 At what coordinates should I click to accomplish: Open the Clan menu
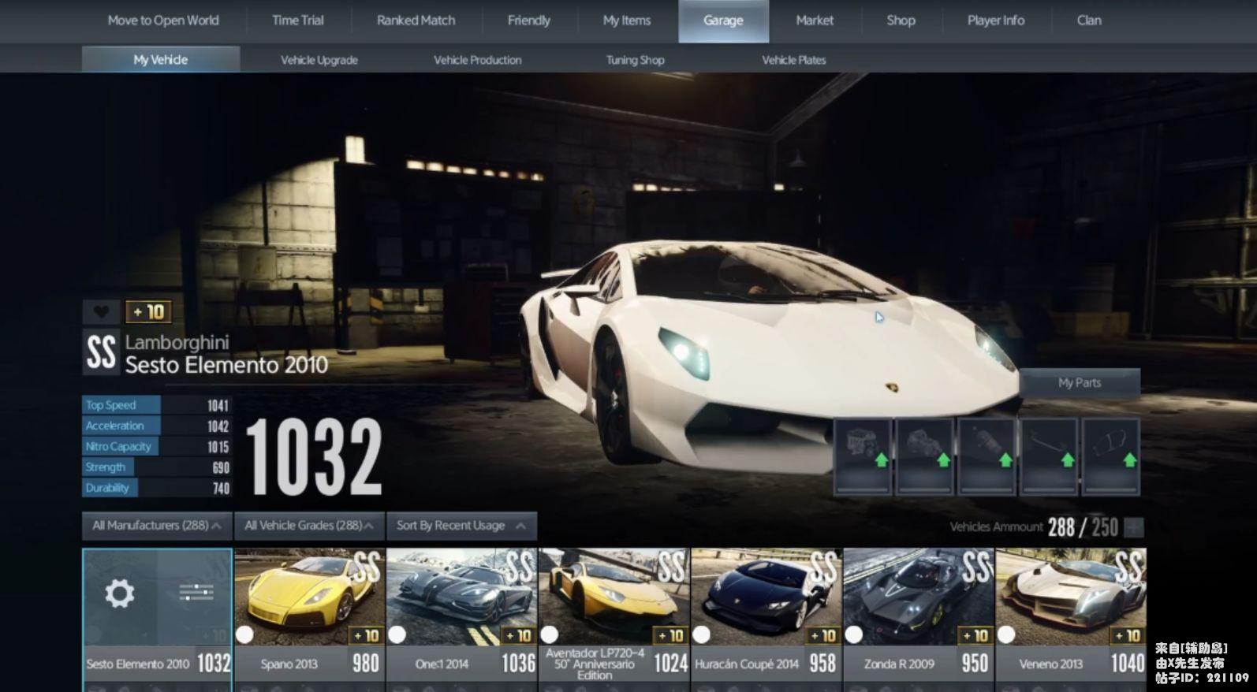[x=1089, y=20]
